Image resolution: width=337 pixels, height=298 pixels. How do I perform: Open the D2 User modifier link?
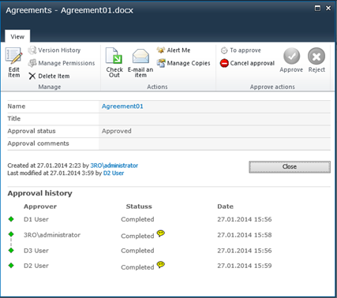point(114,173)
